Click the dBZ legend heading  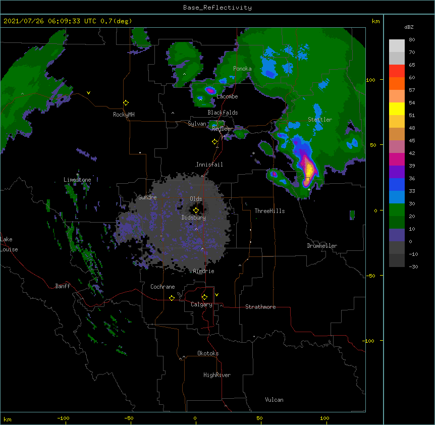[x=409, y=27]
